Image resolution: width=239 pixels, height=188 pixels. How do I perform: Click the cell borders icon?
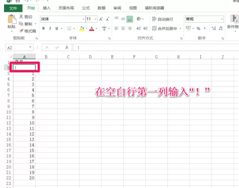(69, 28)
